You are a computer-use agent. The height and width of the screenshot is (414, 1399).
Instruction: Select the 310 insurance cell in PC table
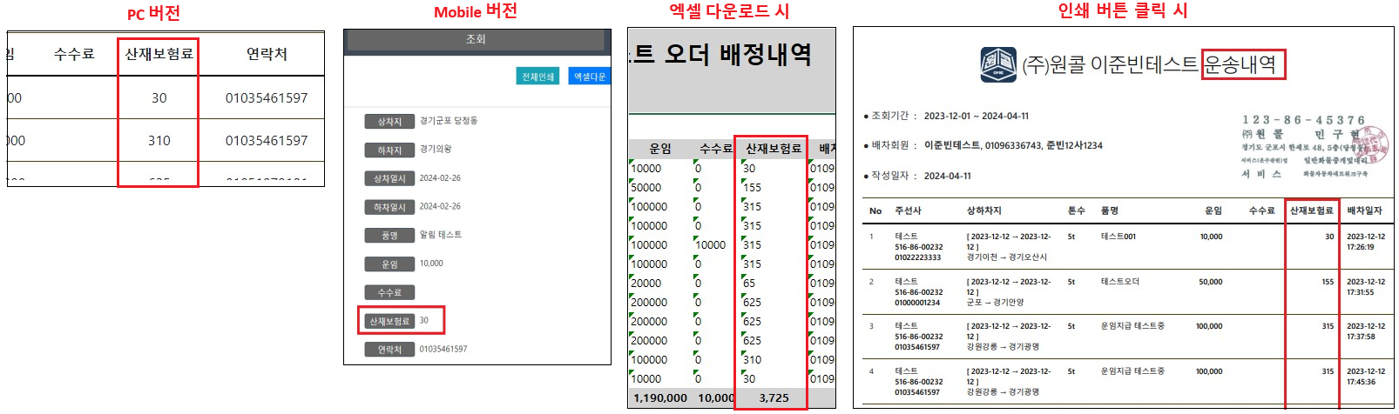point(159,141)
